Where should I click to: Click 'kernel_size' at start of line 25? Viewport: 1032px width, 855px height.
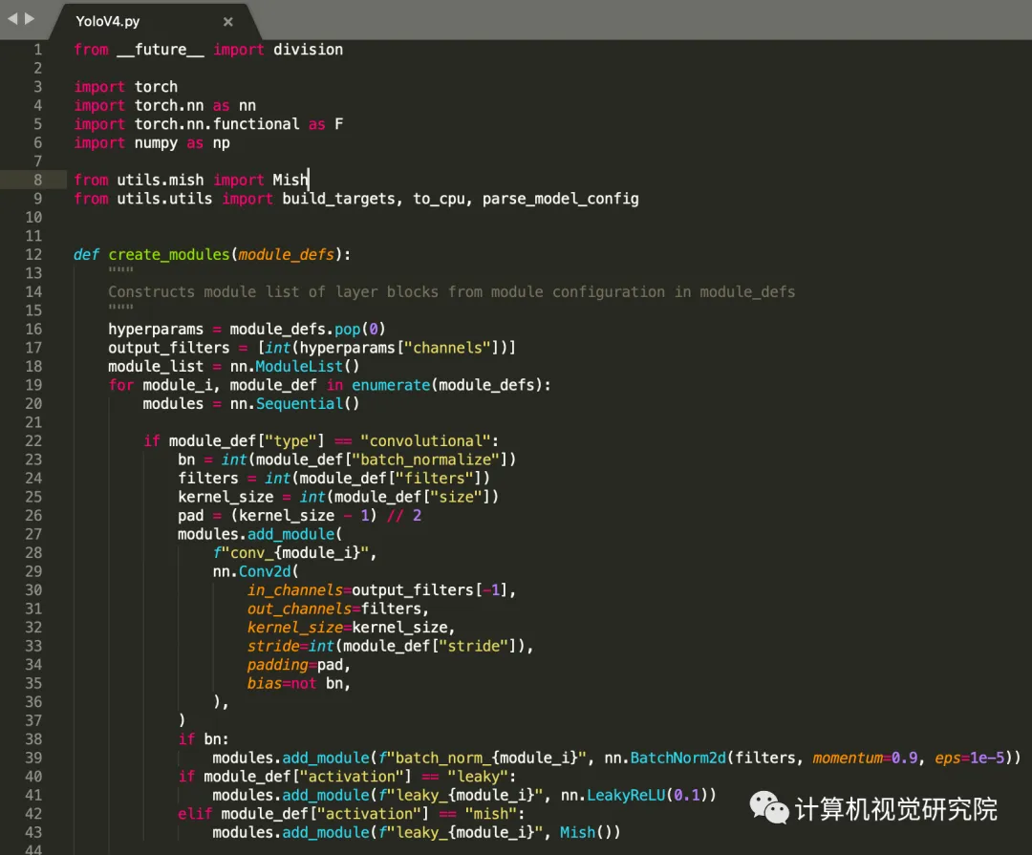(226, 496)
